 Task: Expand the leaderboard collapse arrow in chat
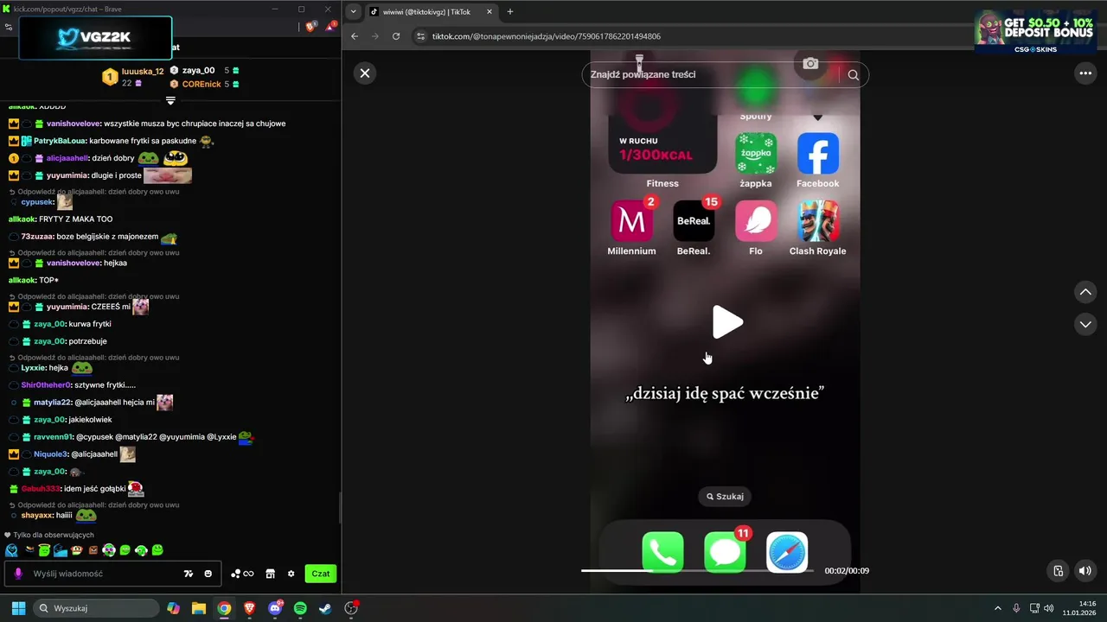[170, 101]
